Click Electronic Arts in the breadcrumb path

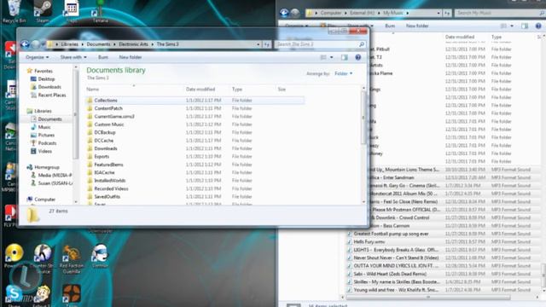(133, 44)
